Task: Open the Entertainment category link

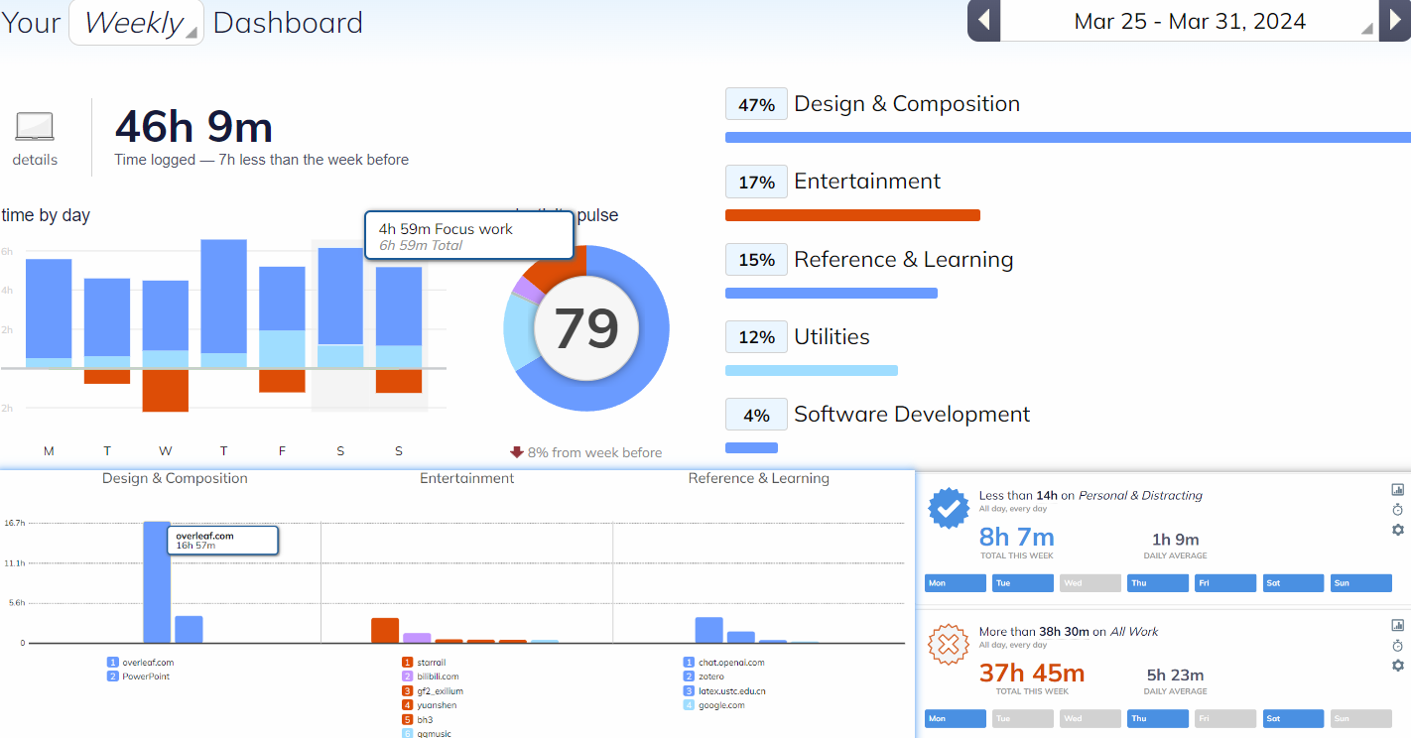Action: pyautogui.click(x=866, y=182)
